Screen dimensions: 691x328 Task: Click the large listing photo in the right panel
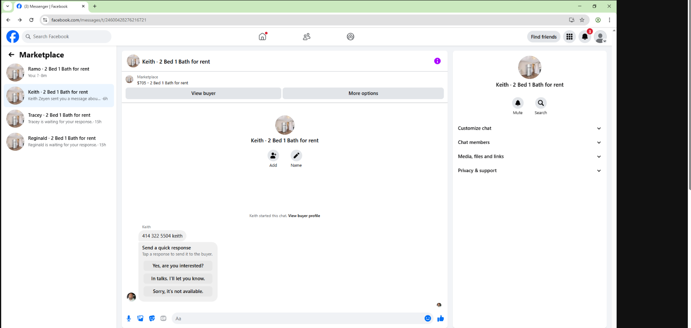(x=529, y=67)
